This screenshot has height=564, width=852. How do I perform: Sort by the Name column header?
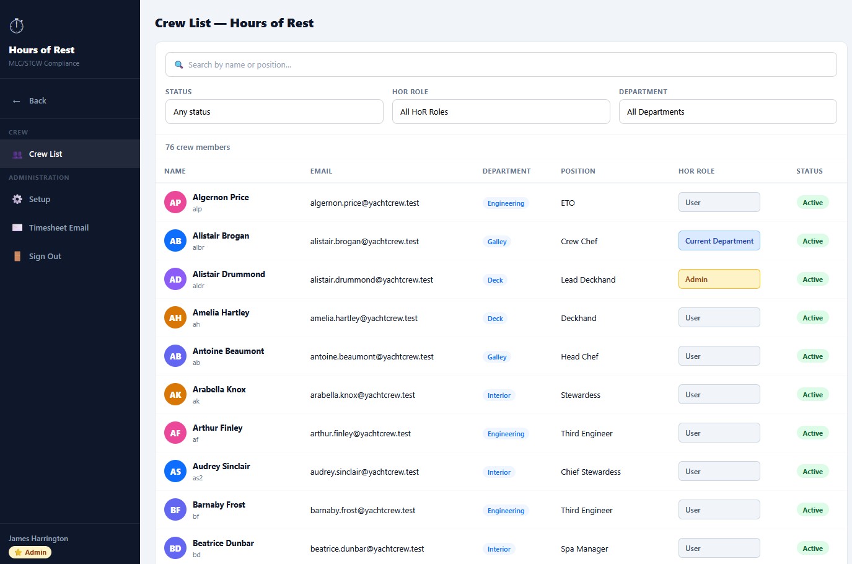tap(175, 171)
